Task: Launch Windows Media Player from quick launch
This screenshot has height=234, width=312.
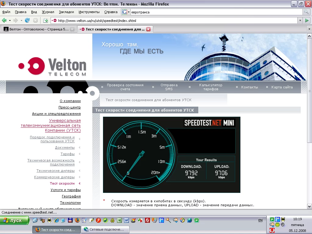Action: click(x=182, y=220)
